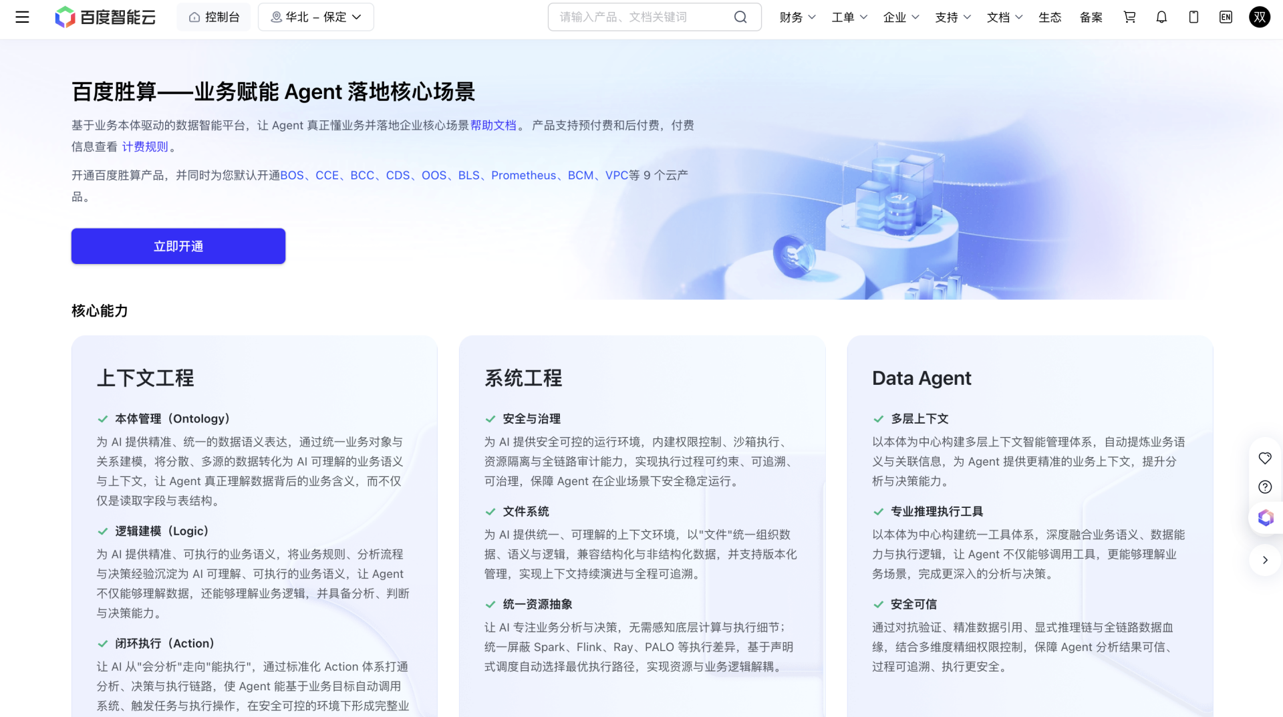Open the 帮助文档 link
Screen dimensions: 1283x717
click(x=493, y=126)
